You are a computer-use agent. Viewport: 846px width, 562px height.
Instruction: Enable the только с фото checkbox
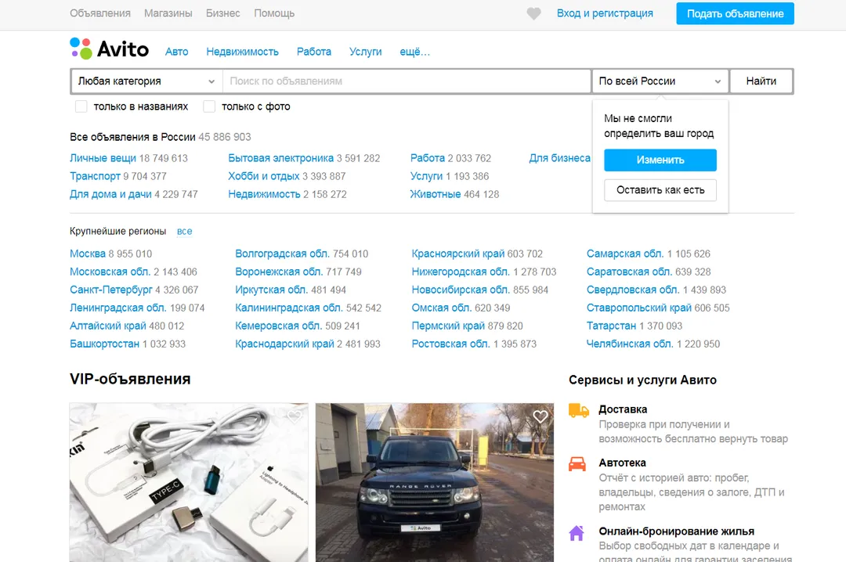(209, 106)
